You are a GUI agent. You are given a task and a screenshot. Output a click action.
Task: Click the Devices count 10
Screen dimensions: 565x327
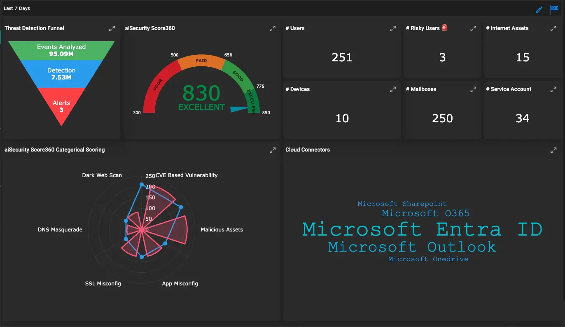pos(342,118)
